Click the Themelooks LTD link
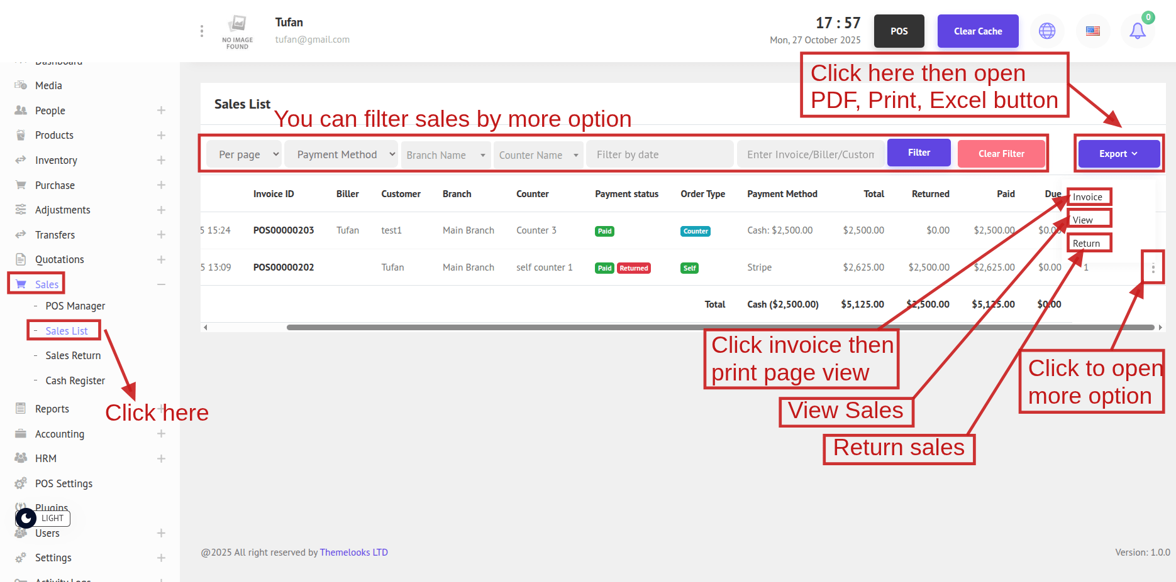1176x582 pixels. click(x=353, y=552)
